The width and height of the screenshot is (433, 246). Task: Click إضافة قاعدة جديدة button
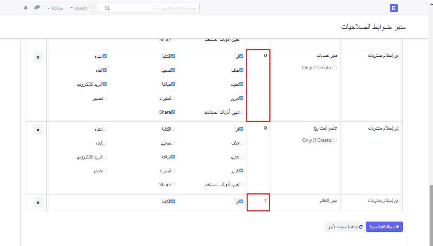coord(384,227)
